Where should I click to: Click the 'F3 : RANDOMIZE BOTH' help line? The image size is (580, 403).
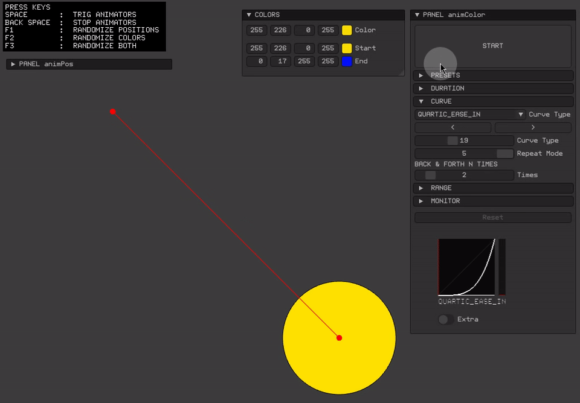70,46
